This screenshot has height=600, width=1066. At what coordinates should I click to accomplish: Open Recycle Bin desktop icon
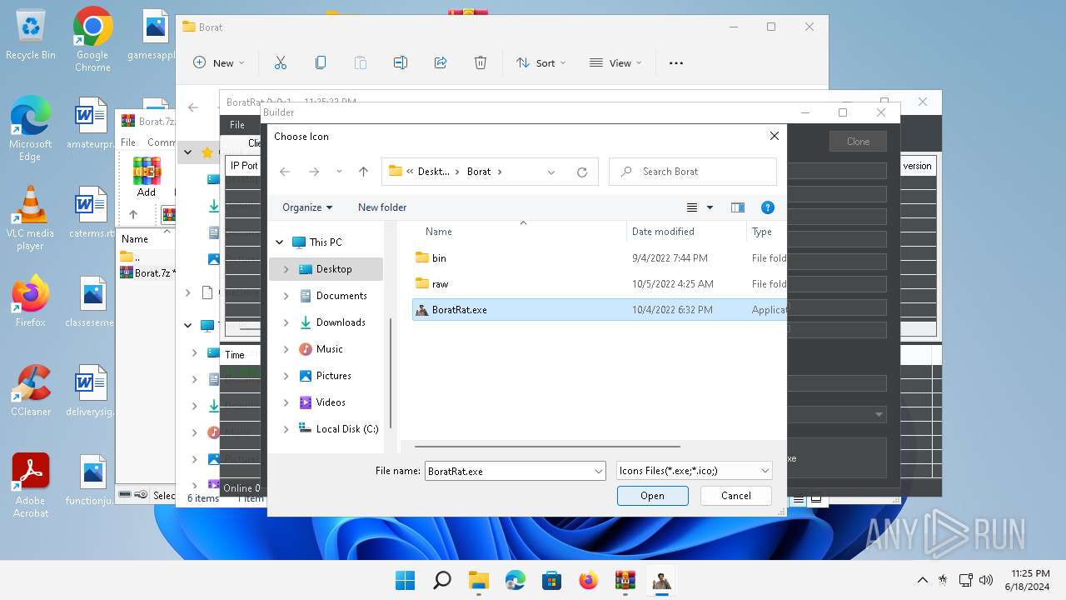pos(31,36)
